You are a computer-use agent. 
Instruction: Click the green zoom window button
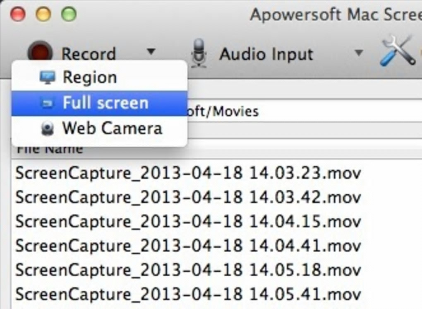[x=69, y=15]
